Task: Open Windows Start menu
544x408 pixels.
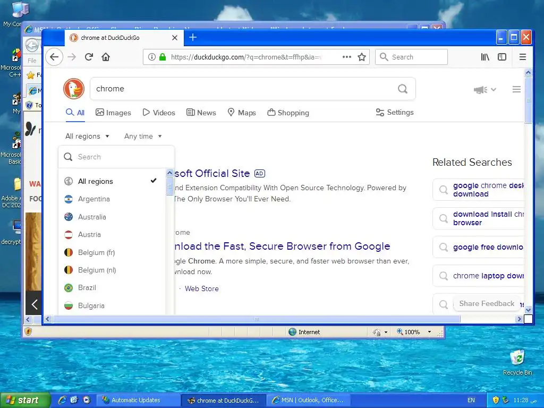Action: 25,400
